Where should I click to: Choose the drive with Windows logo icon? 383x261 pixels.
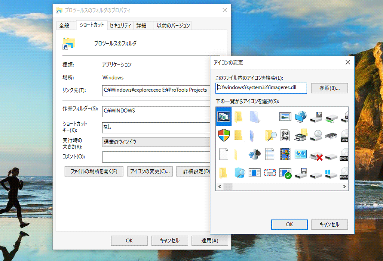[331, 174]
